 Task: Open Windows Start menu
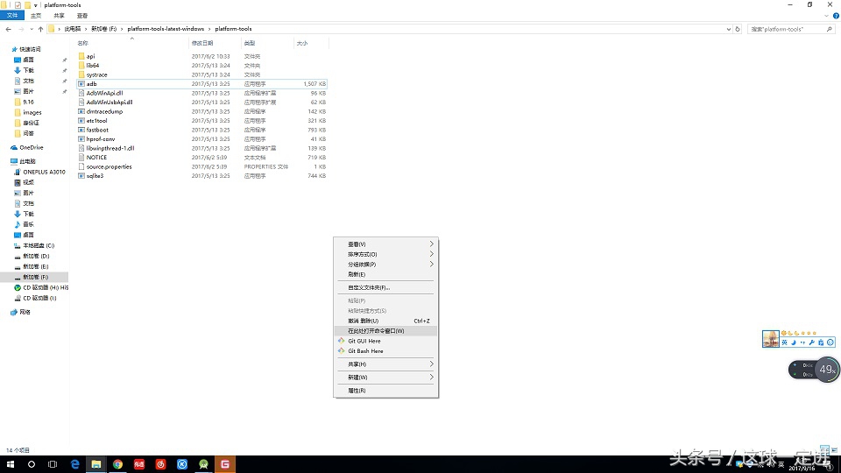[x=11, y=464]
